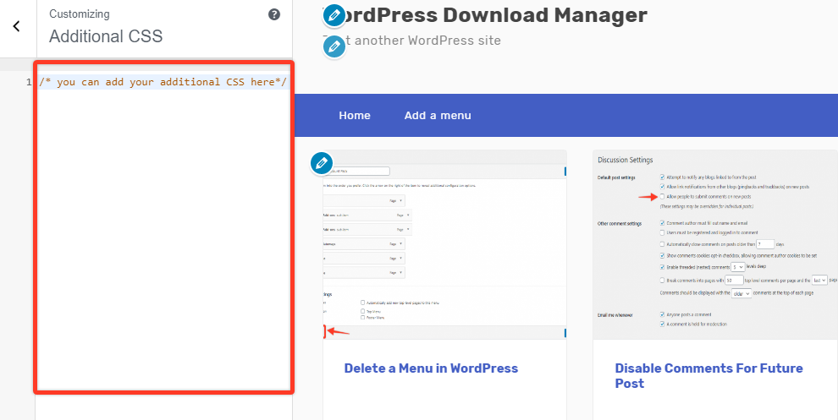838x420 pixels.
Task: Go back using the customizer back arrow
Action: click(17, 26)
